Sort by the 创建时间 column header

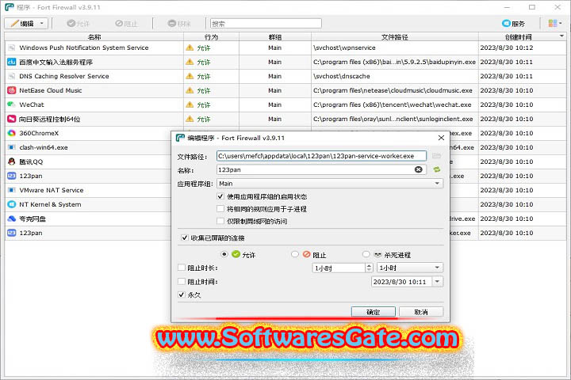tap(518, 37)
